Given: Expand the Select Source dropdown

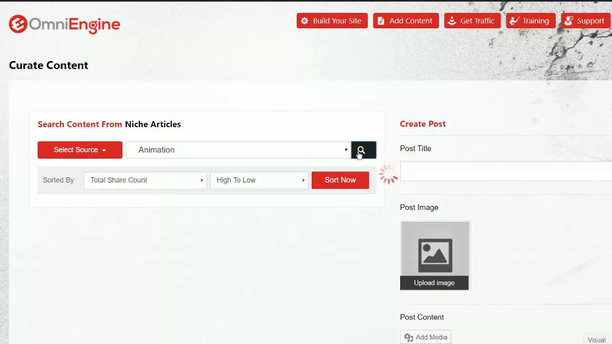Looking at the screenshot, I should click(x=80, y=150).
